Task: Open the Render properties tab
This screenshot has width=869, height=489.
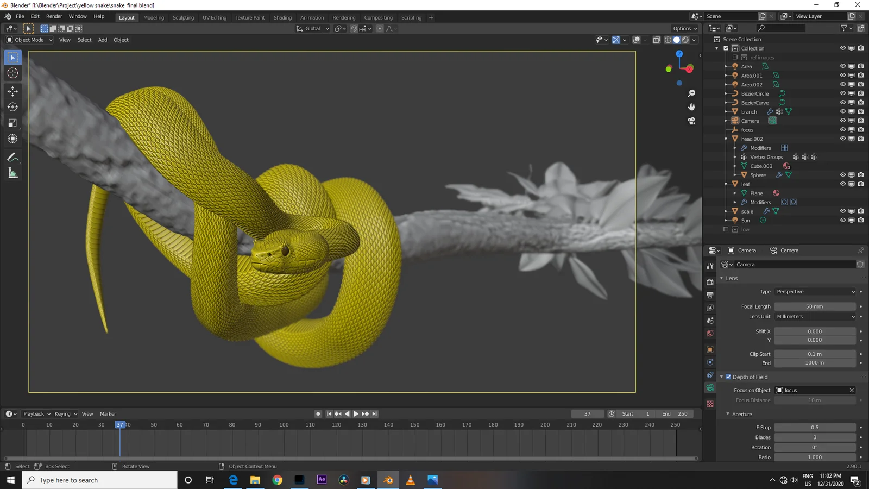Action: click(710, 283)
